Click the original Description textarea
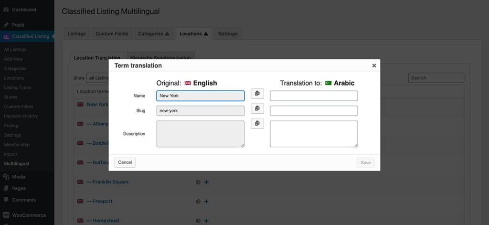489x225 pixels. [x=200, y=134]
